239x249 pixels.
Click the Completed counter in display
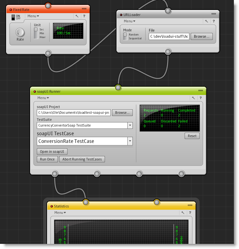187,113
